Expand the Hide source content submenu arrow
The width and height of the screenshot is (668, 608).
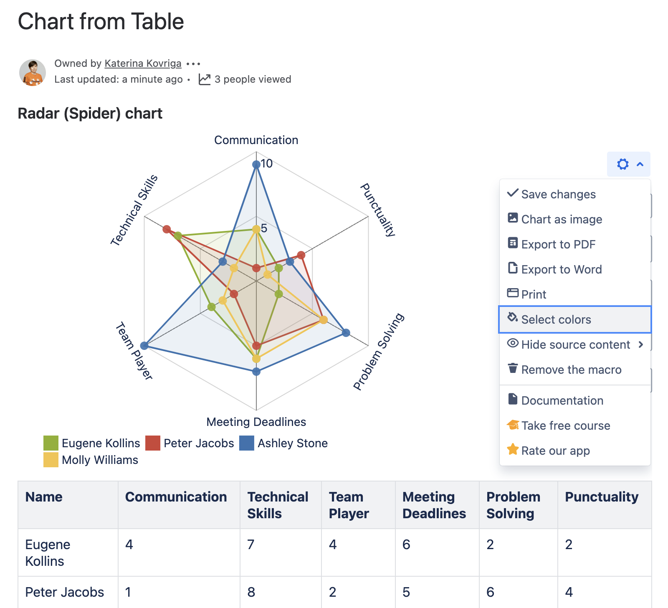pos(641,345)
